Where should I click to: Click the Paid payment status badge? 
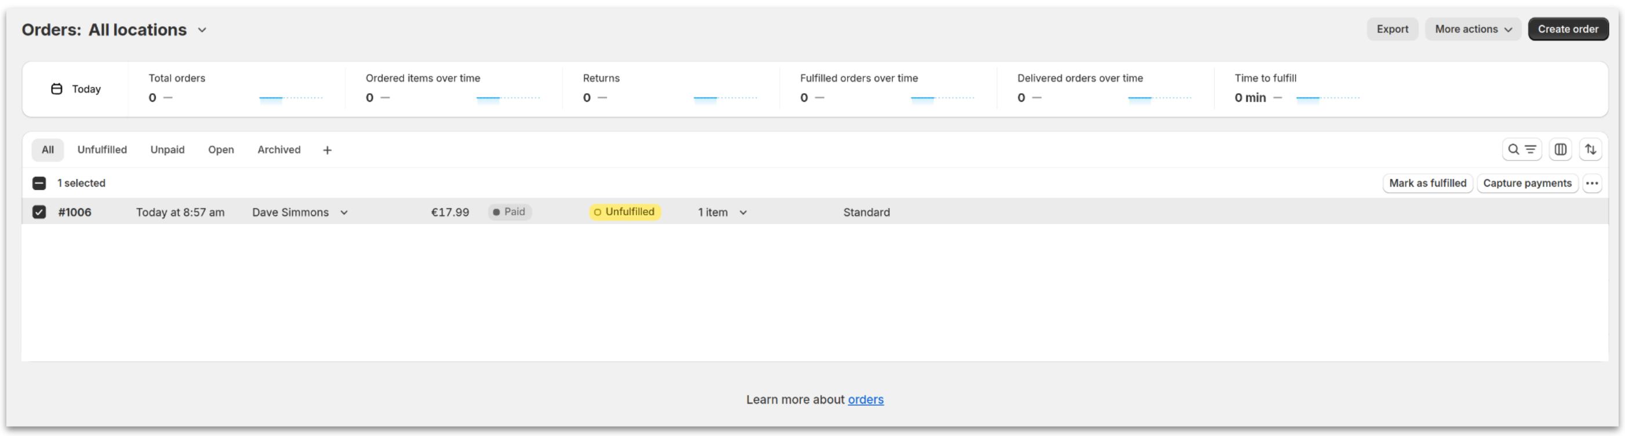pyautogui.click(x=509, y=212)
